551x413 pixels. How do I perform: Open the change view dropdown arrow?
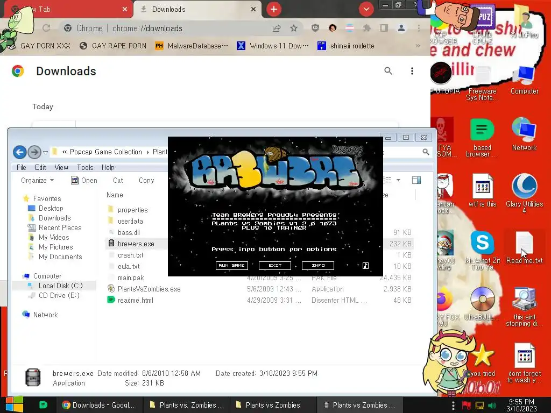(399, 180)
